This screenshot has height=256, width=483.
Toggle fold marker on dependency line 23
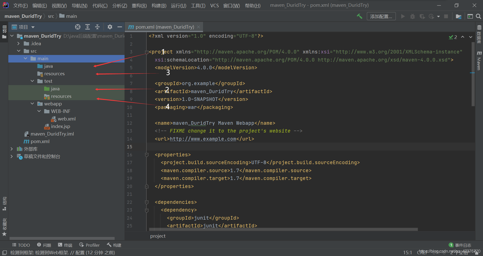tap(147, 210)
